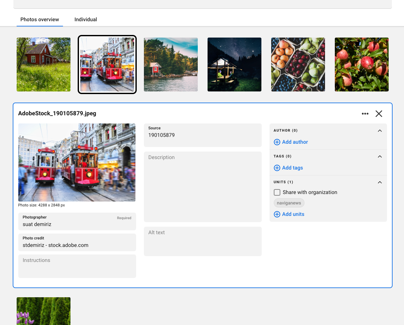The width and height of the screenshot is (404, 325).
Task: Collapse the Units section
Action: (x=380, y=182)
